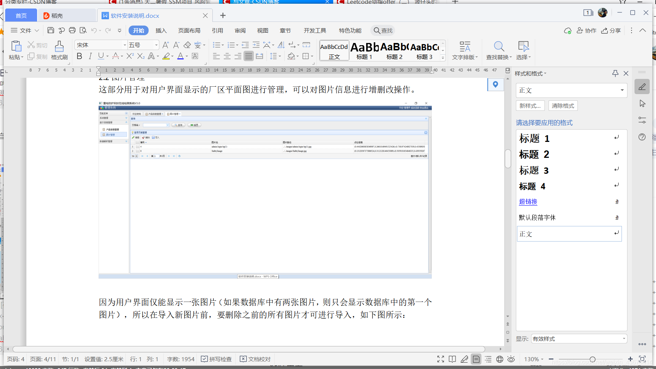Screen dimensions: 656x369
Task: Expand the 文件 menu dropdown arrow
Action: point(37,30)
